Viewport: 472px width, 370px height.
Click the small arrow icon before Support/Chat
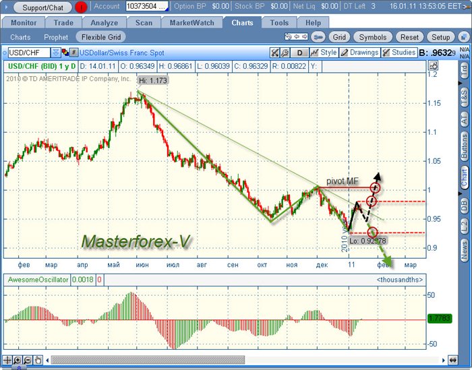(6, 7)
